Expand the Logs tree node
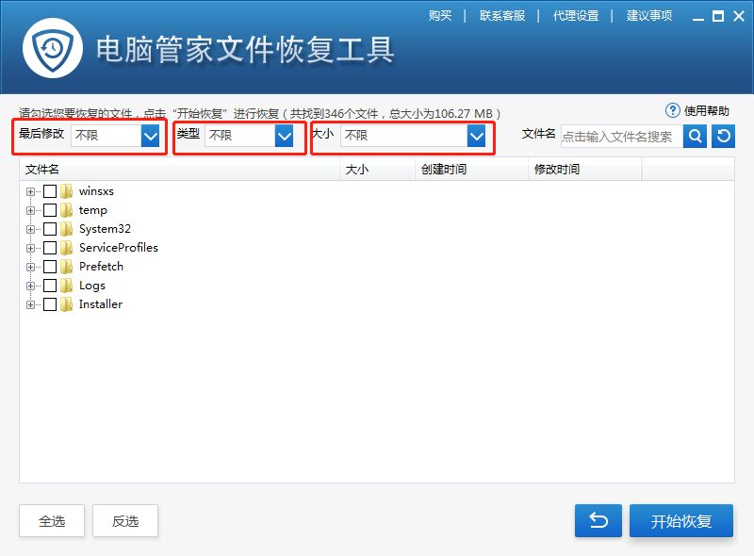Viewport: 754px width, 556px height. click(31, 286)
